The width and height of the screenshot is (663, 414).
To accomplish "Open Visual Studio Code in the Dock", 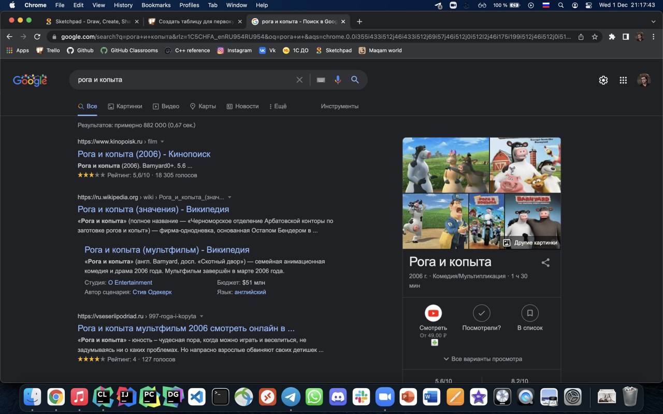I will tap(197, 397).
